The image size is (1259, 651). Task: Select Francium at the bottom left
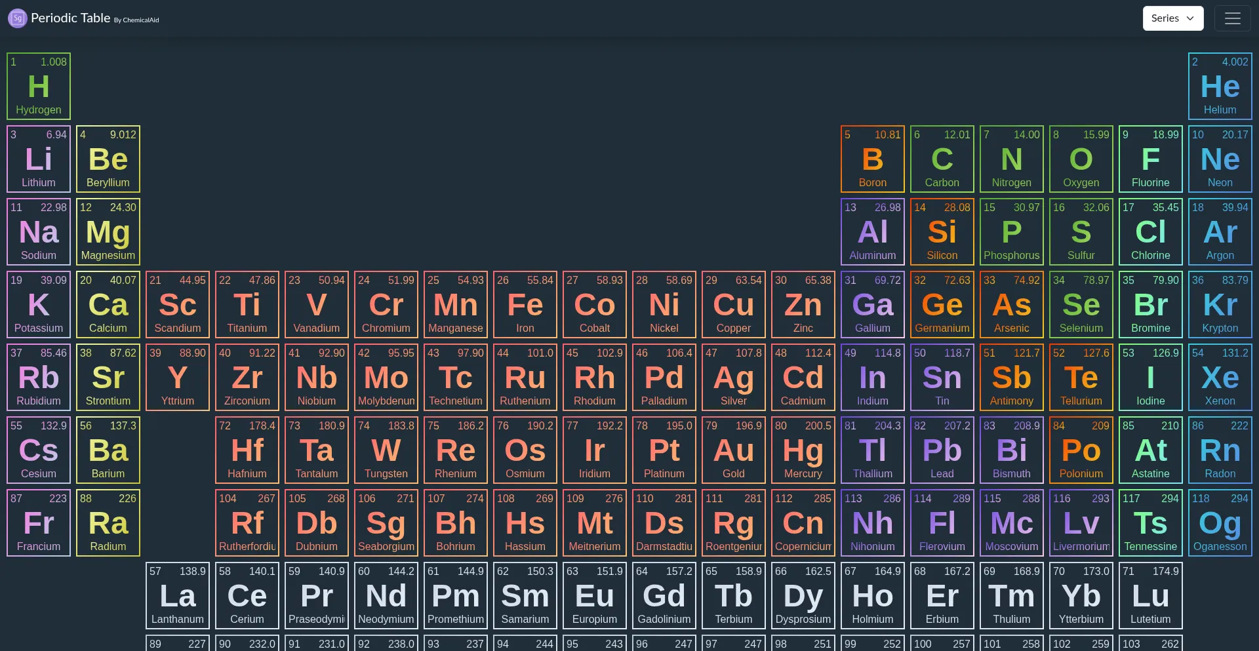[37, 523]
